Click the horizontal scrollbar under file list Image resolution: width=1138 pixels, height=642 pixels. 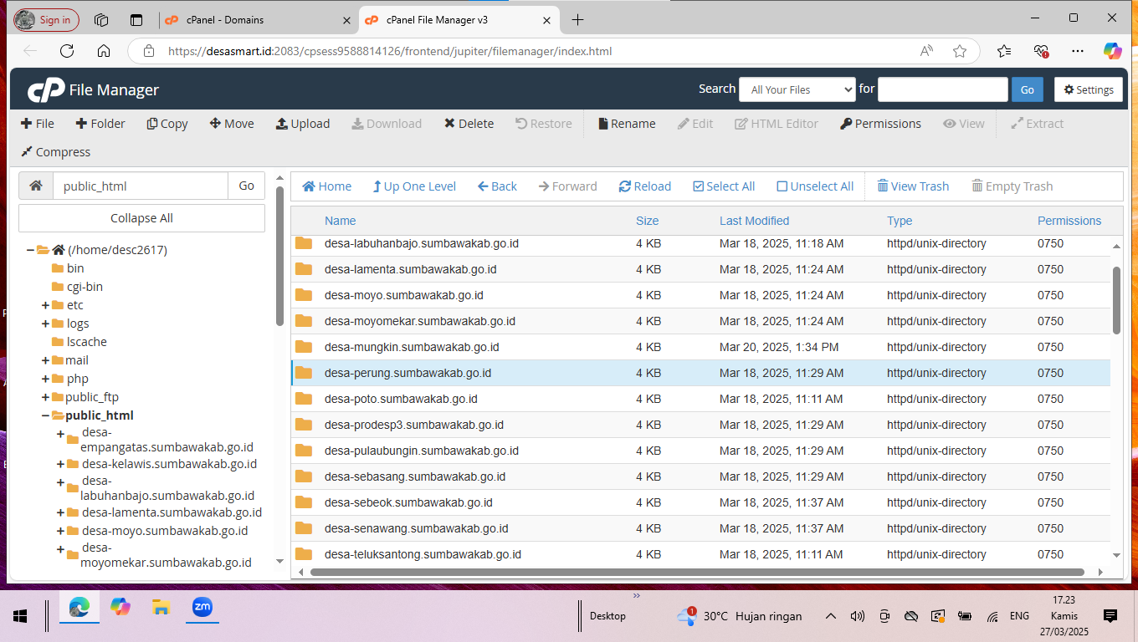coord(696,573)
